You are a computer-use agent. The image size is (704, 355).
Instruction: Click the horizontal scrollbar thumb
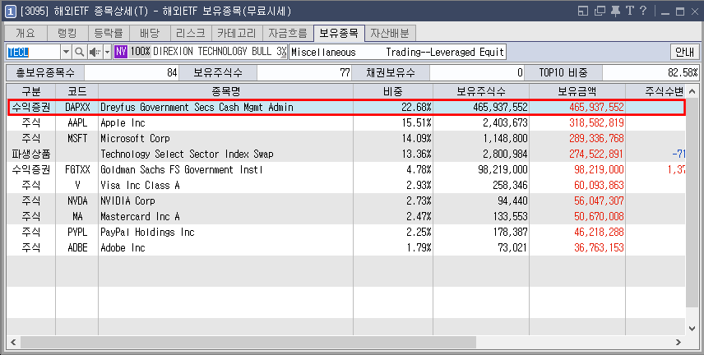[x=248, y=343]
